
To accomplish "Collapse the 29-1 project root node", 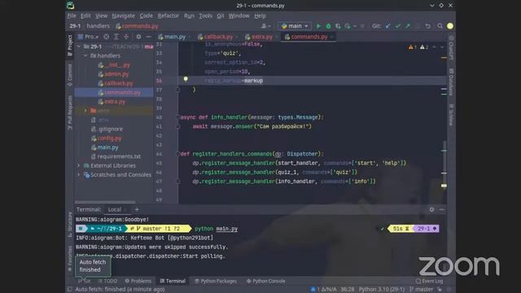I will 79,47.
